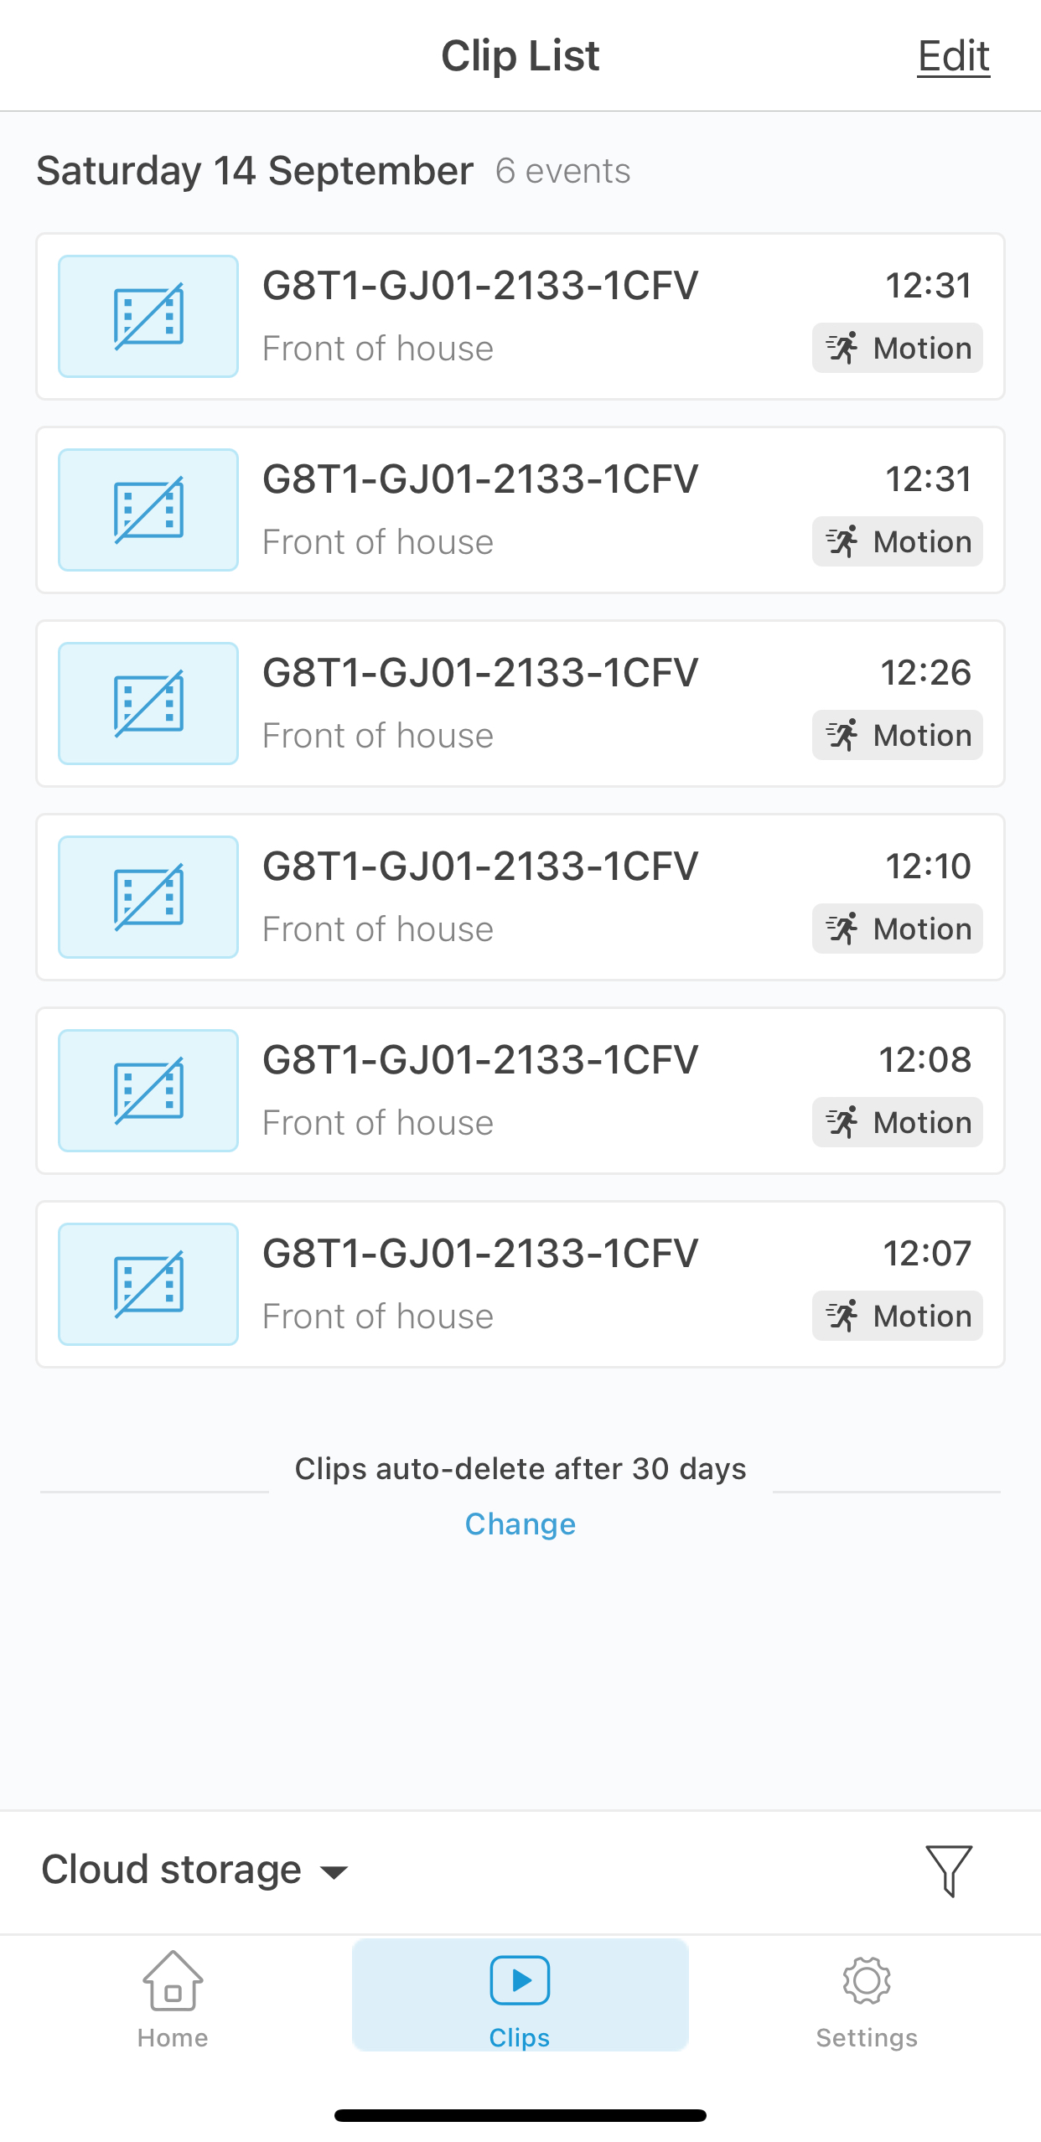This screenshot has width=1041, height=2142.
Task: Tap Motion badge on 12:07 clip
Action: click(x=897, y=1316)
